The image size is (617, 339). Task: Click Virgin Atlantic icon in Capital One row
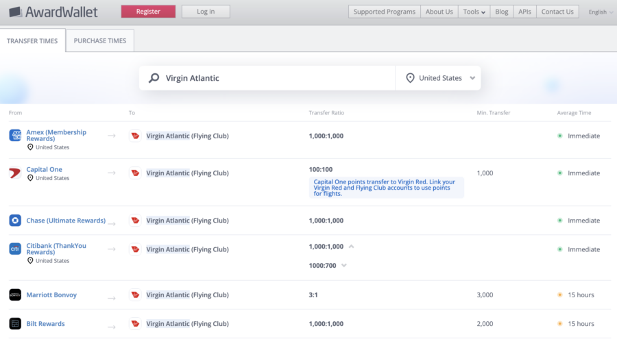135,173
